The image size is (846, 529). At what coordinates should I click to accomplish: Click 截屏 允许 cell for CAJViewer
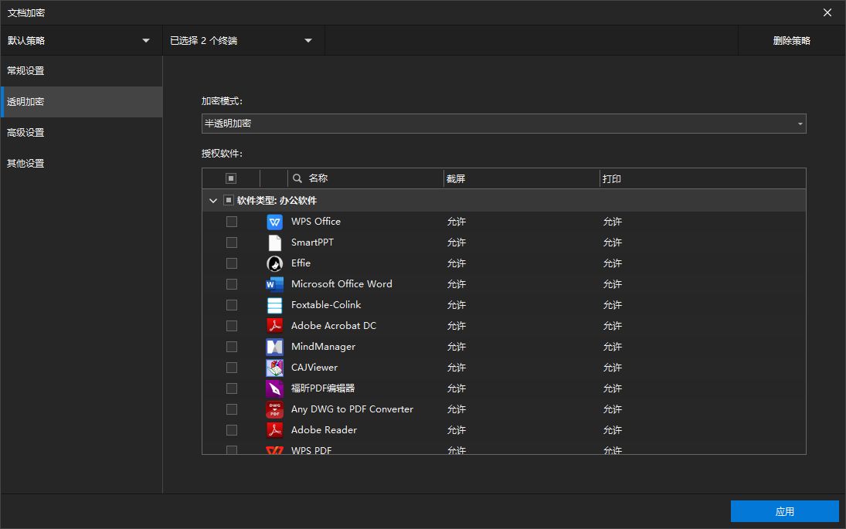pyautogui.click(x=457, y=368)
